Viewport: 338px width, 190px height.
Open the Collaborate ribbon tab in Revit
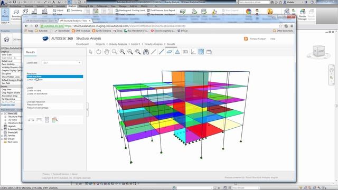click(102, 6)
